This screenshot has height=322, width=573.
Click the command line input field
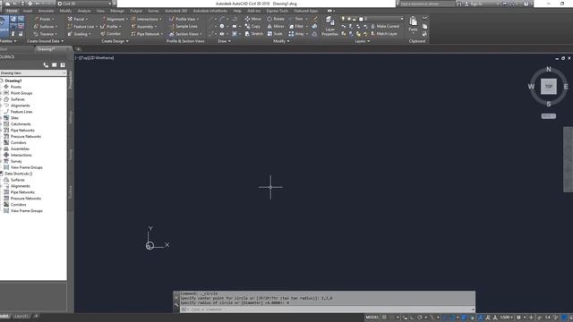[329, 309]
